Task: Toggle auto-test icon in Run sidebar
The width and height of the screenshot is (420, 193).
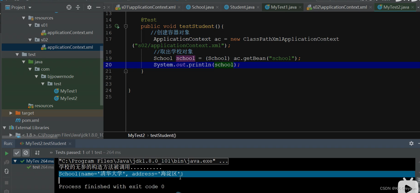Action: [x=7, y=172]
